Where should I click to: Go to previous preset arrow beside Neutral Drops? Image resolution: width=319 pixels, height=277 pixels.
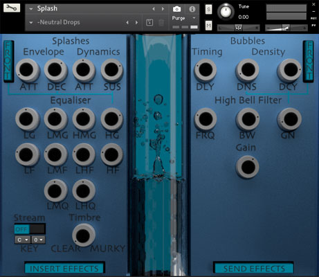(127, 22)
